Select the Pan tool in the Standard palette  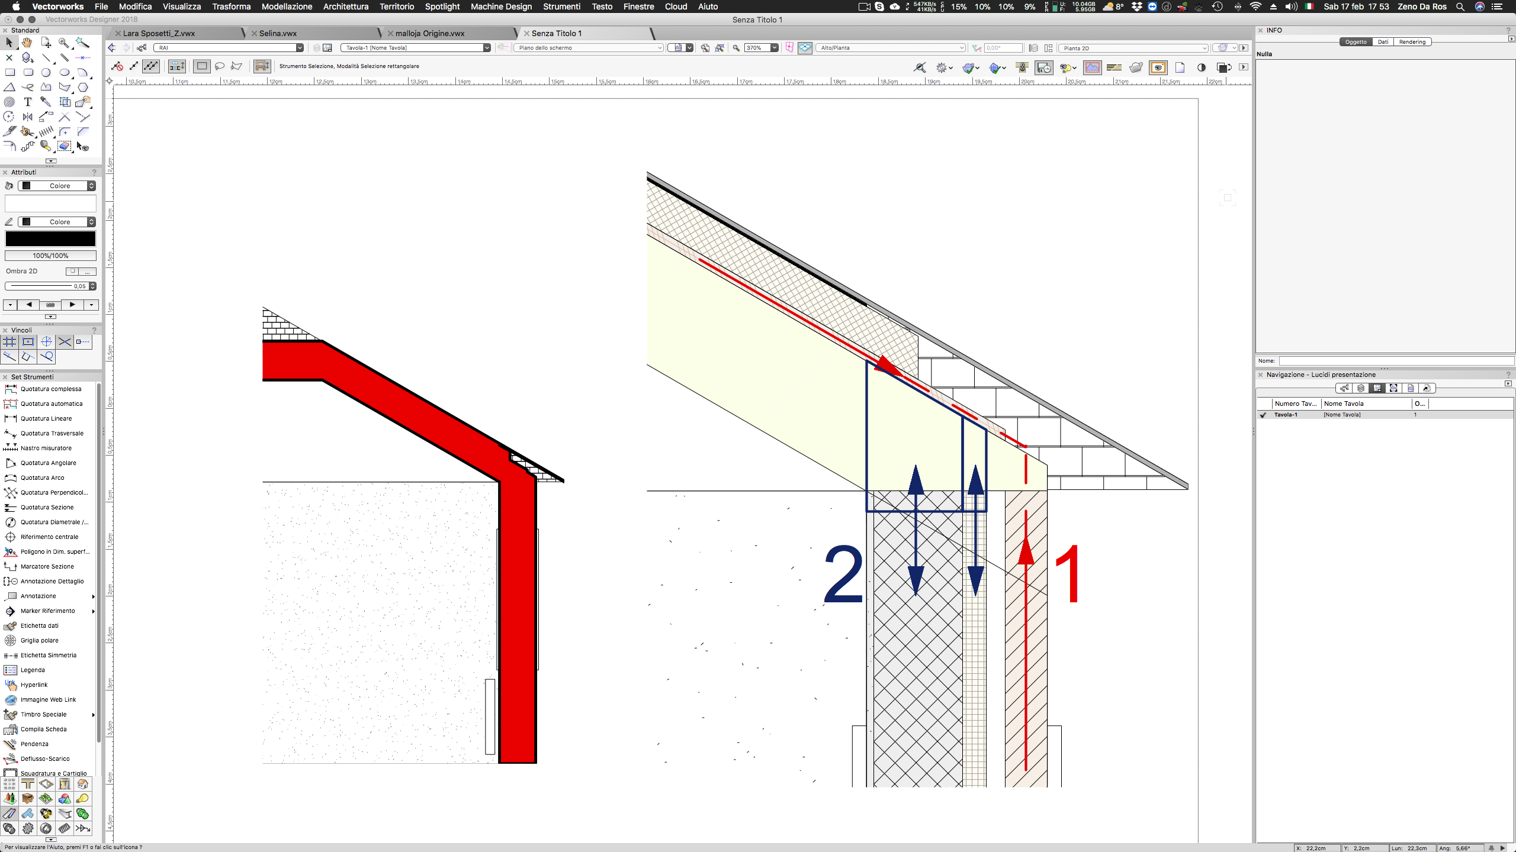[27, 43]
